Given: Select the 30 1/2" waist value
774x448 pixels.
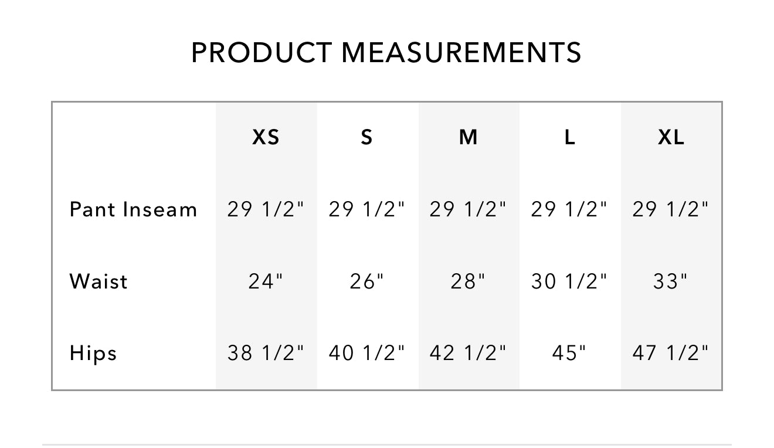Looking at the screenshot, I should [x=569, y=281].
